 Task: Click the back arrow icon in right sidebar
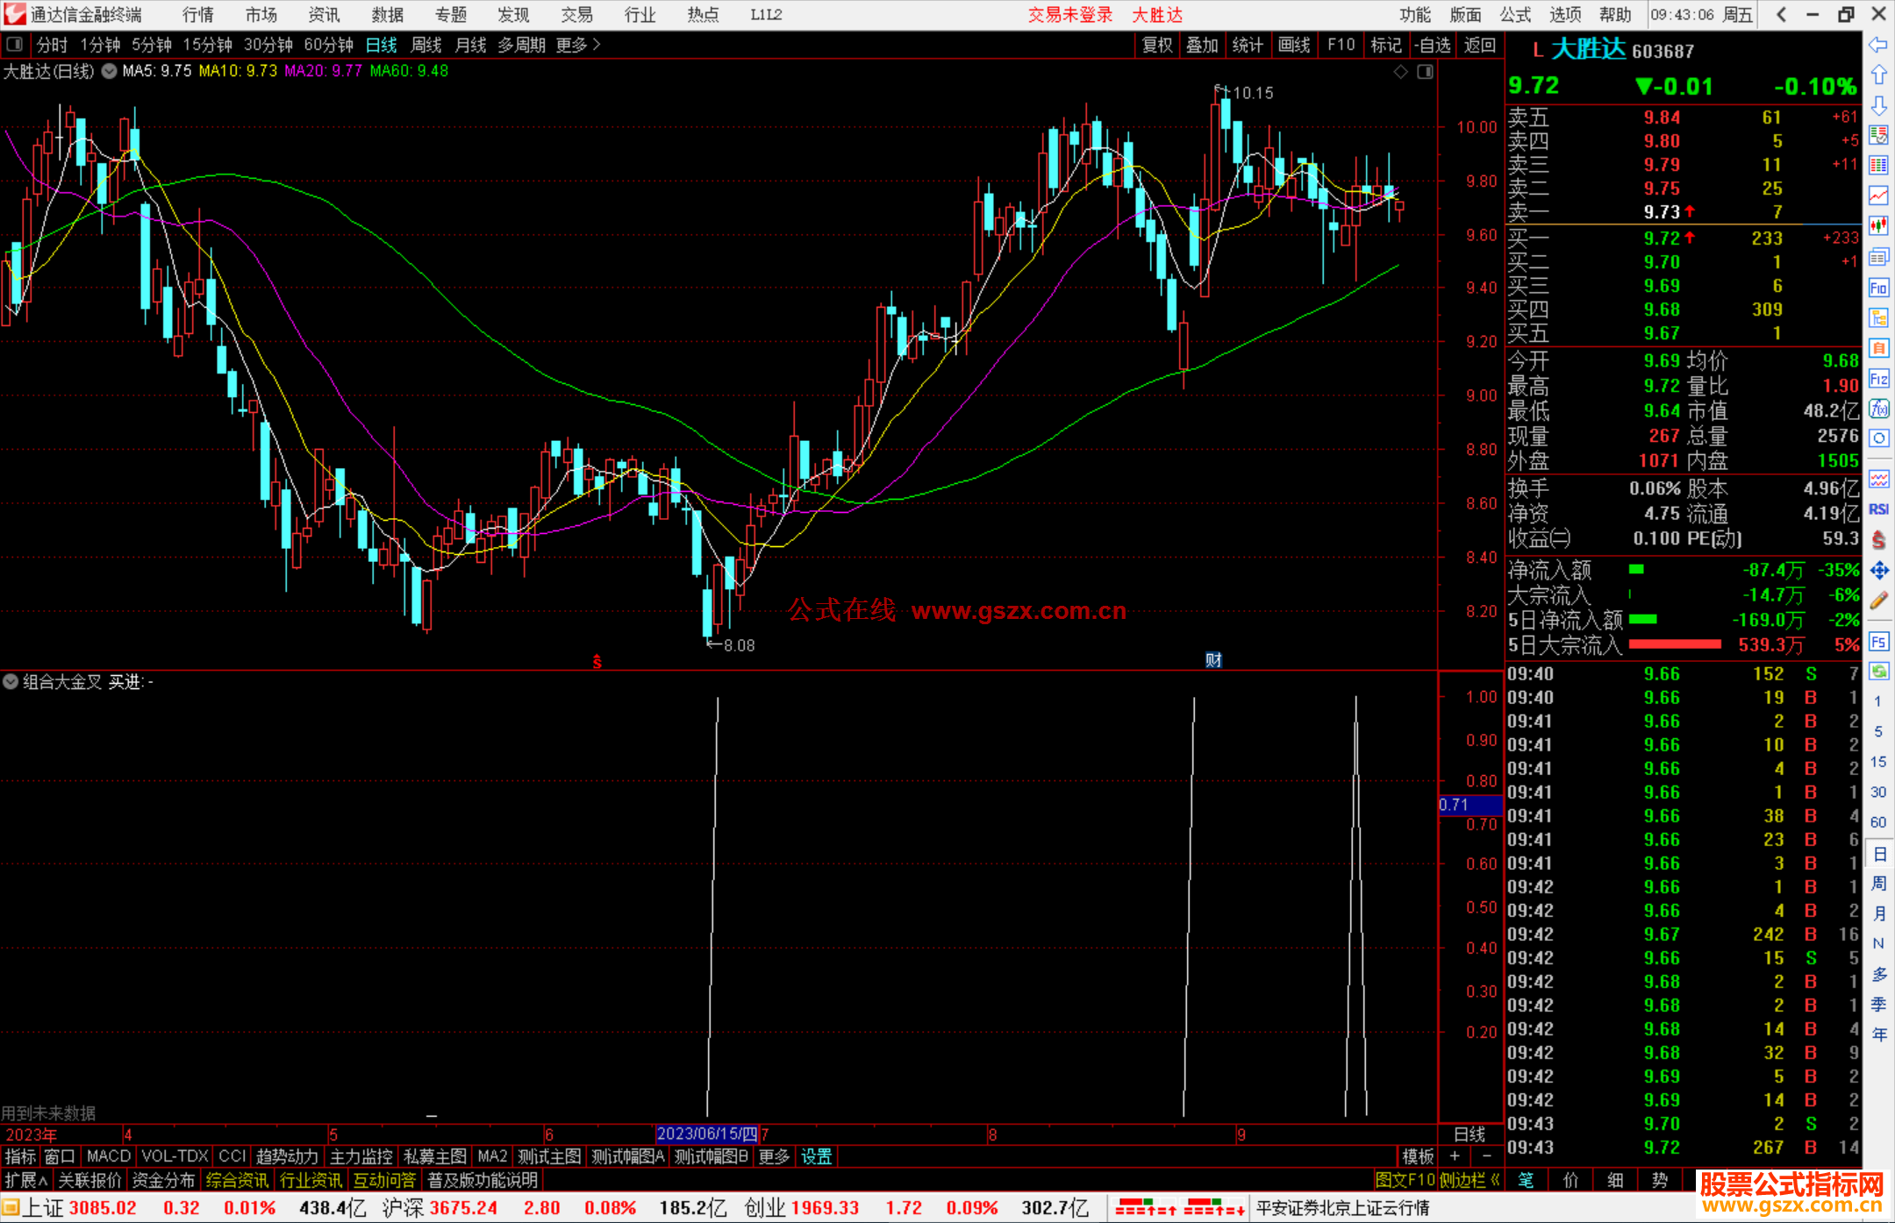[1878, 45]
